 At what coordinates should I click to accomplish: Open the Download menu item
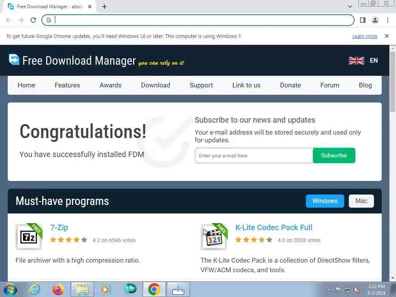155,85
